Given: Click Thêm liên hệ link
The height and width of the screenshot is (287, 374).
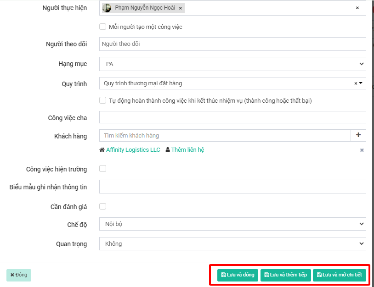Looking at the screenshot, I should click(x=187, y=150).
